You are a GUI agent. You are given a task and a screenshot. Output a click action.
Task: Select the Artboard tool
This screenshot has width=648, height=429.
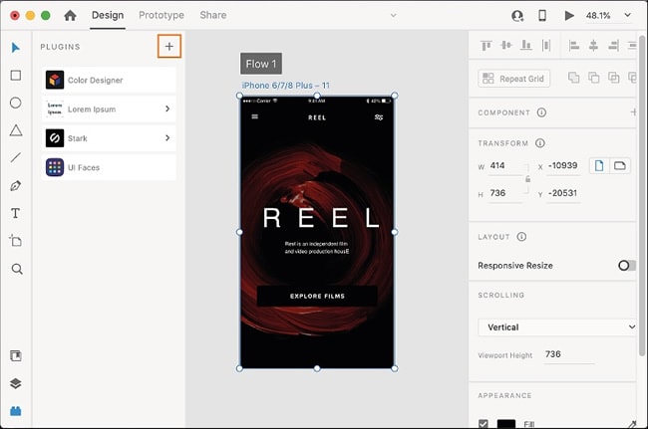click(x=16, y=241)
